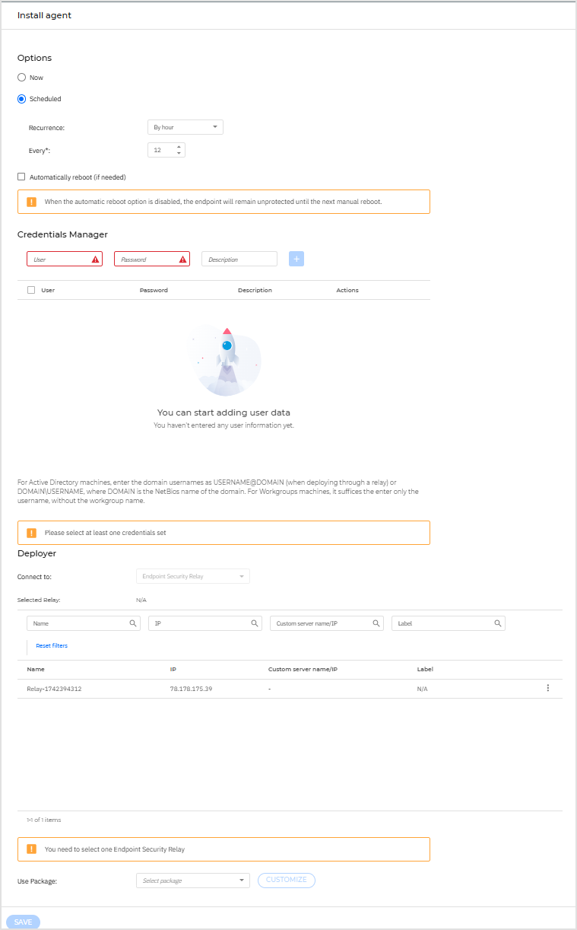
Task: Click the search icon in Label filter
Action: [498, 623]
